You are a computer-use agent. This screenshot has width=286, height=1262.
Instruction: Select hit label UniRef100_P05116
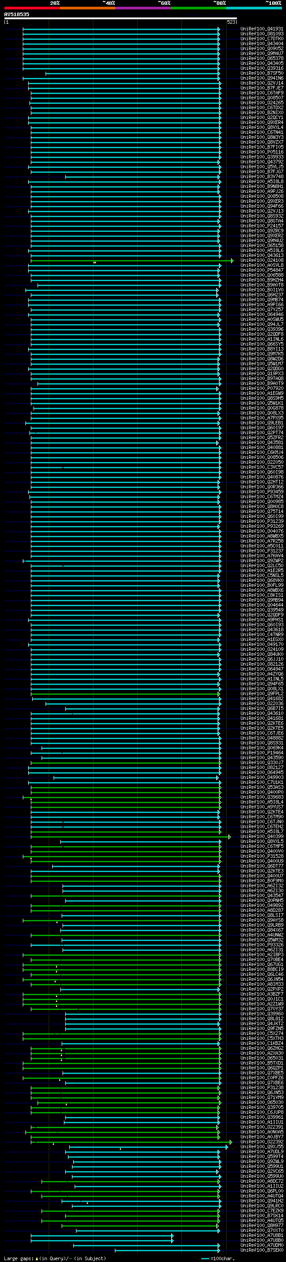[261, 152]
